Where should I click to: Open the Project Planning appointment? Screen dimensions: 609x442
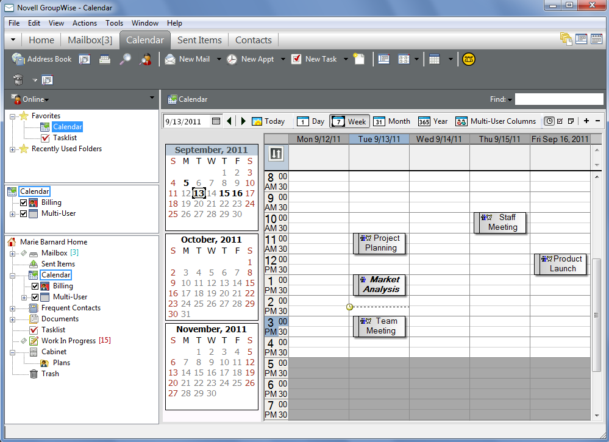coord(379,243)
